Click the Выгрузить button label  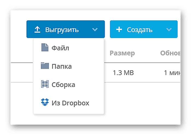click(x=62, y=30)
